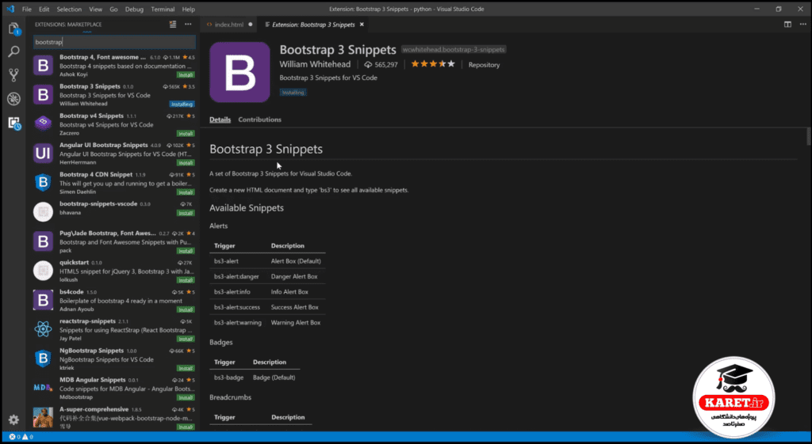Click the A-super-comprehensive extension avatar

tap(43, 417)
